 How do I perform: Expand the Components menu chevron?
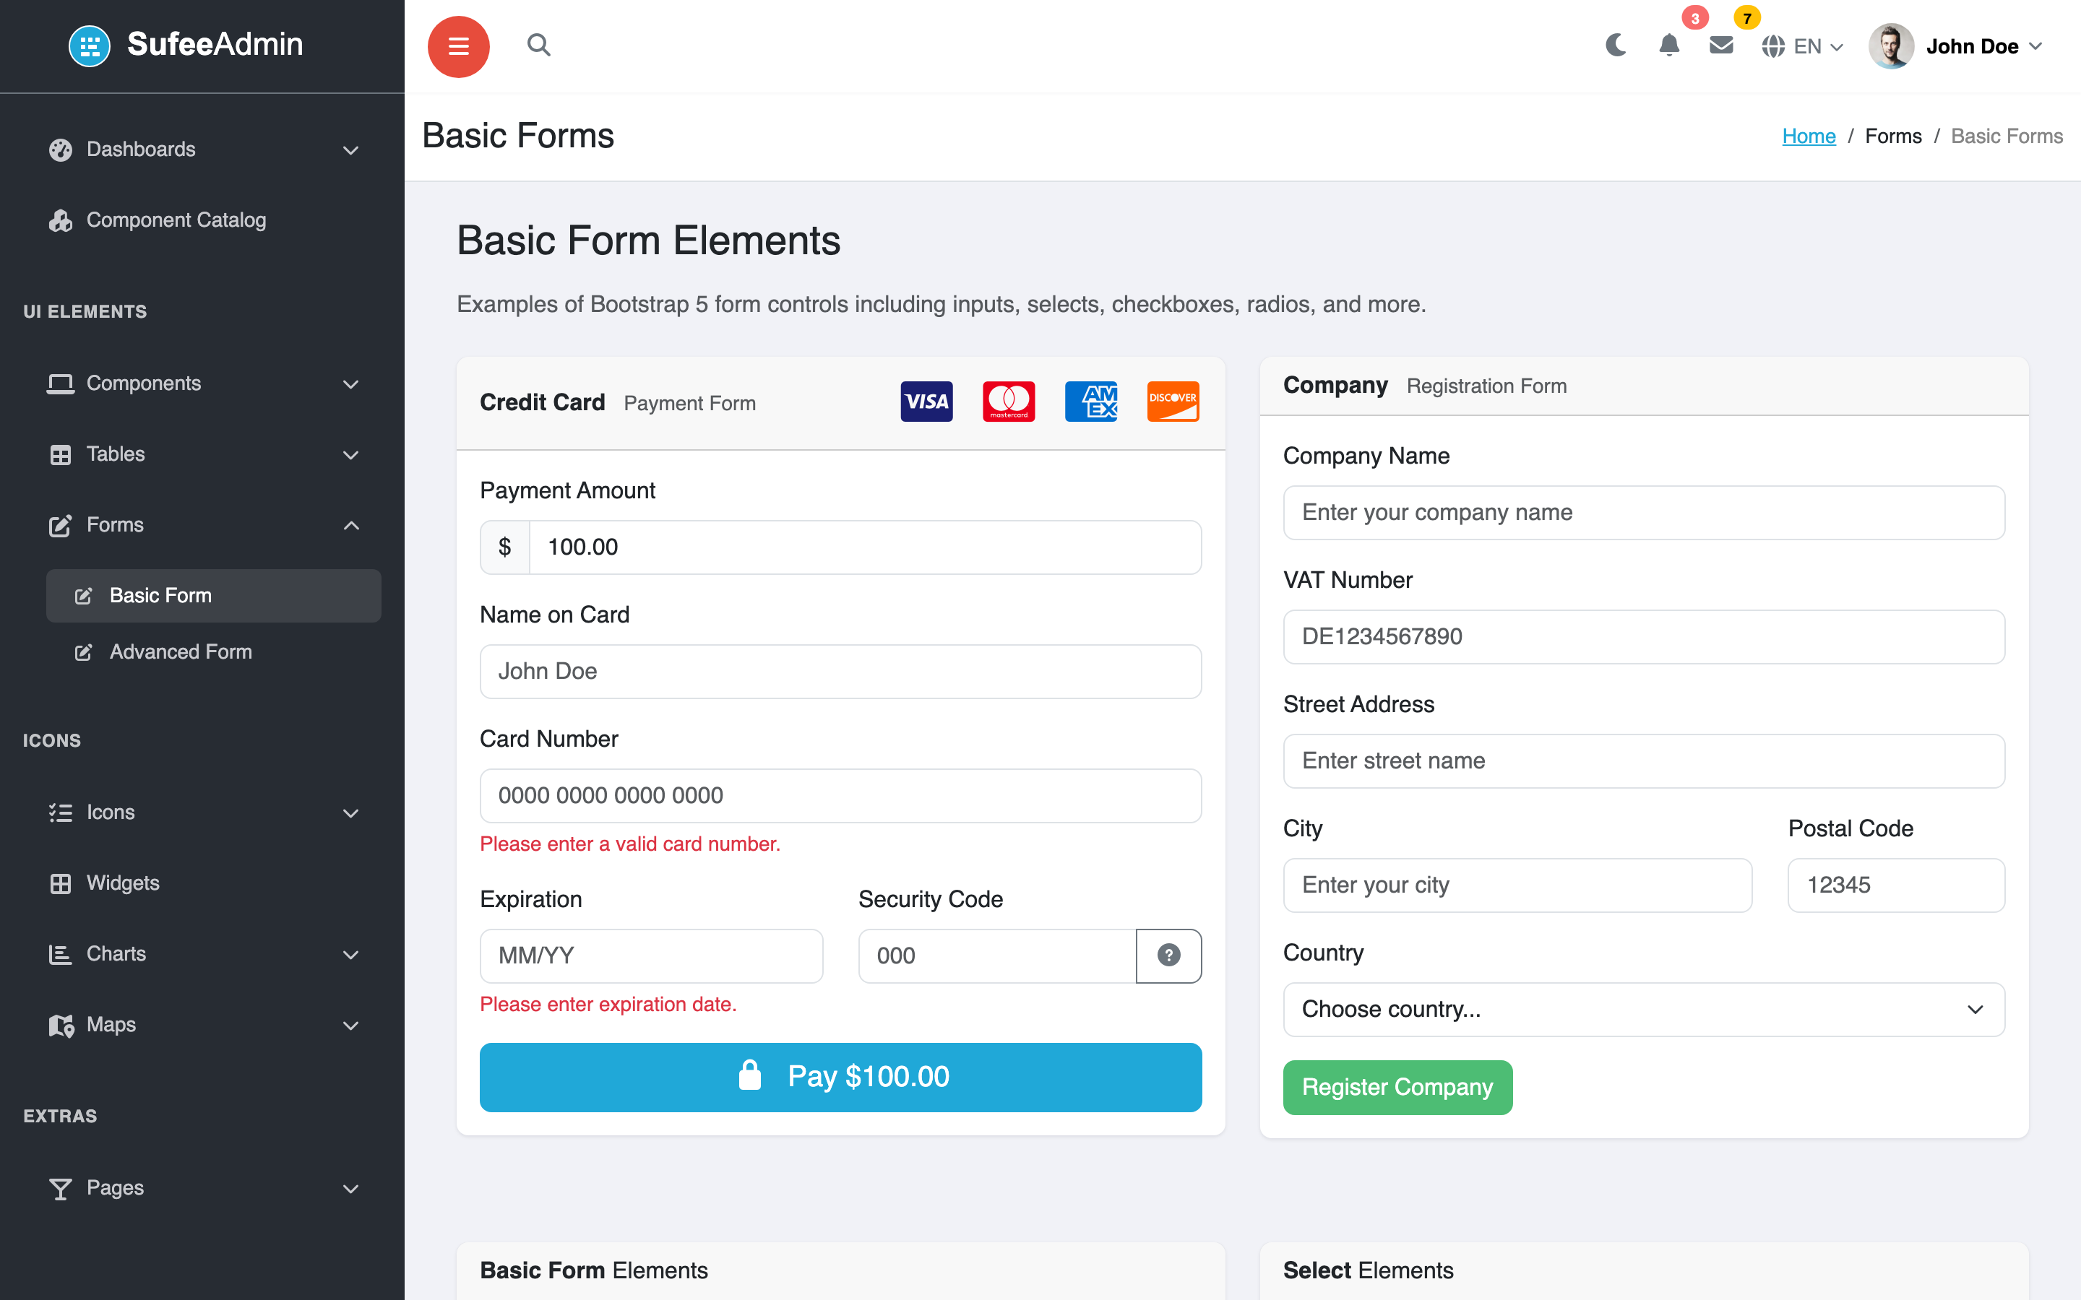[351, 384]
